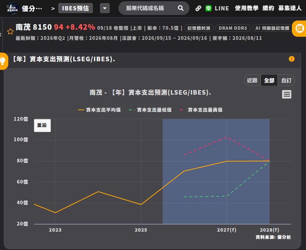Image resolution: width=306 pixels, height=250 pixels.
Task: Toggle 資本支出最低值 legend series
Action: [150, 110]
